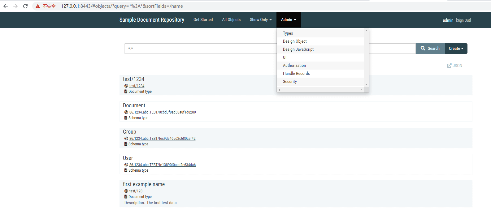Click the Sign Out link
This screenshot has height=223, width=491.
coord(463,20)
